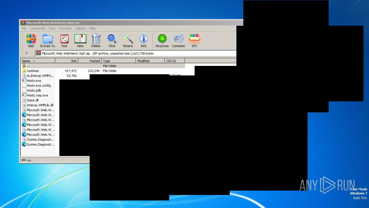Screen dimensions: 369x208
Task: Sort by the Packed column header
Action: [x=90, y=61]
